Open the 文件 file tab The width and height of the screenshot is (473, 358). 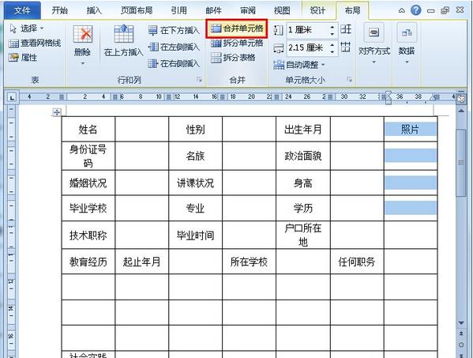click(x=22, y=10)
